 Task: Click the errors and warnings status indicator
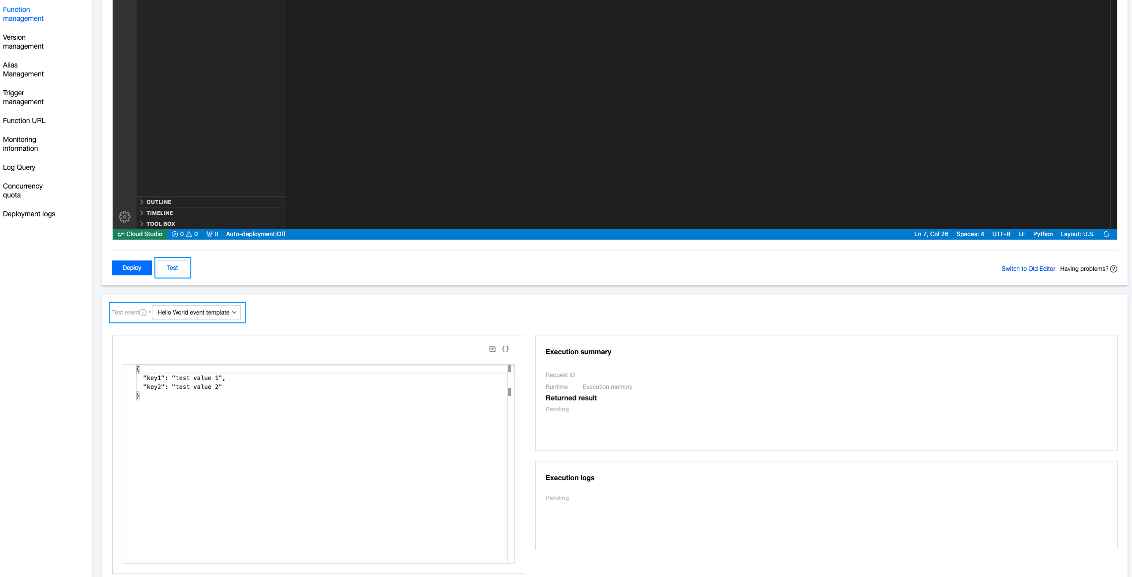(185, 234)
